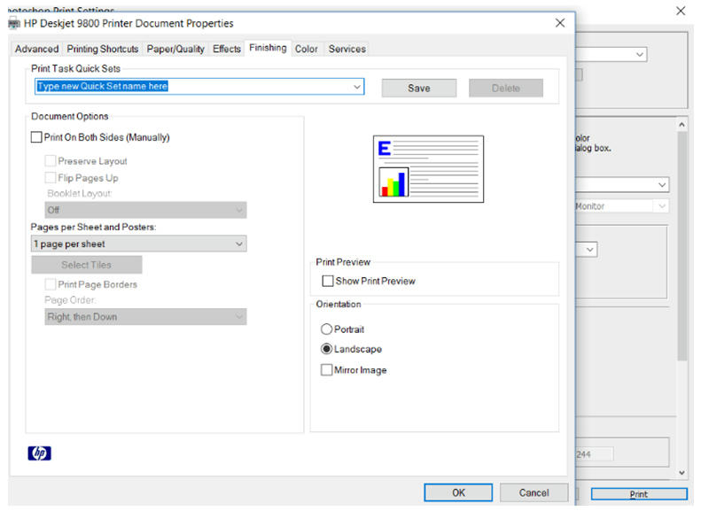
Task: Select Landscape orientation radio button
Action: coord(327,349)
